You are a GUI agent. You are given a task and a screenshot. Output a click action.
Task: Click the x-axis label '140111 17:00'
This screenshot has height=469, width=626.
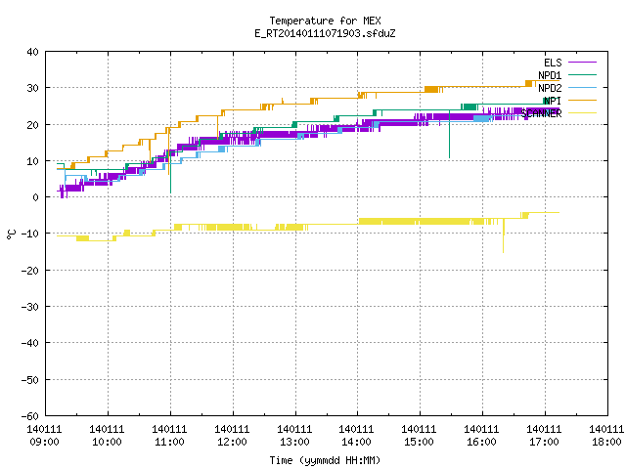pos(545,436)
